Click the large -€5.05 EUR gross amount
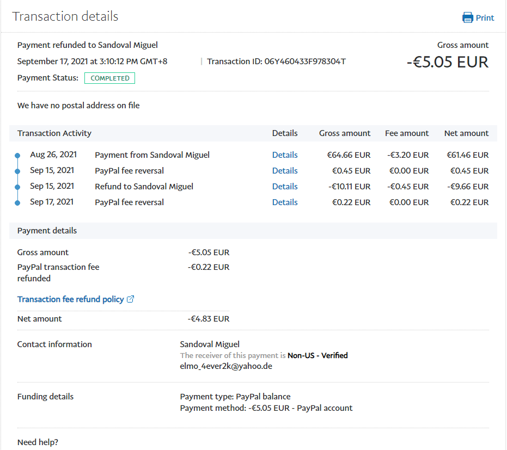This screenshot has height=450, width=507. click(x=447, y=62)
